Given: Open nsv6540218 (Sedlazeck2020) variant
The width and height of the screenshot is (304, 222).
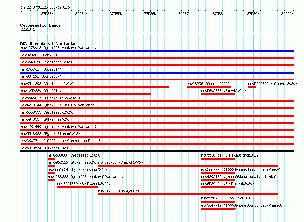Looking at the screenshot, I should (x=47, y=62).
